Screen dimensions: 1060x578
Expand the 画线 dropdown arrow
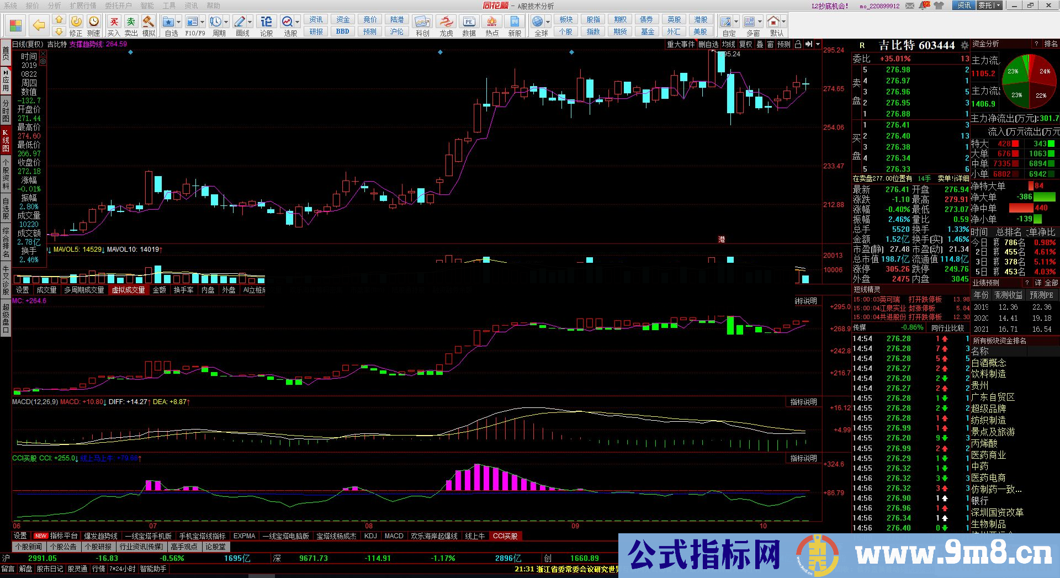click(250, 22)
